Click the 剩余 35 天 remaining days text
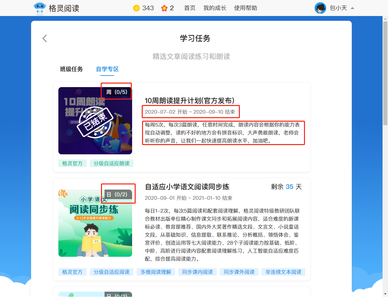 pos(286,187)
